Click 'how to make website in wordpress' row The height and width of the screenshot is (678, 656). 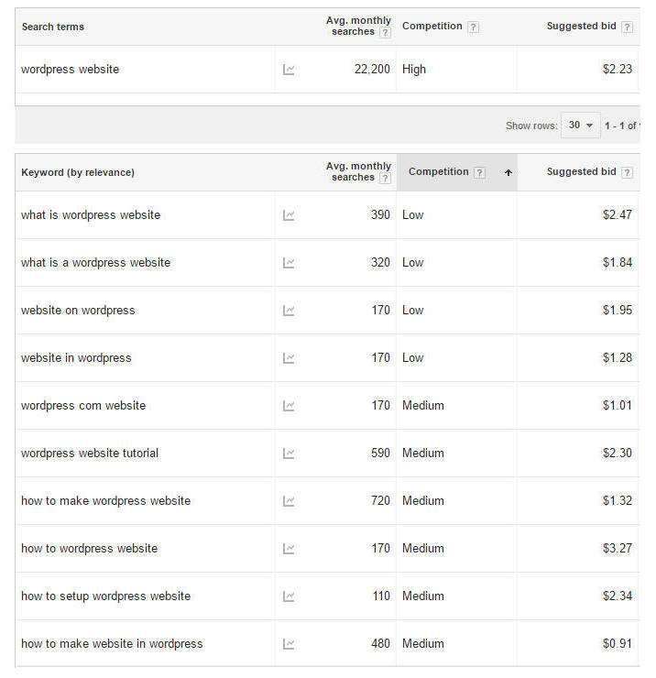(112, 644)
